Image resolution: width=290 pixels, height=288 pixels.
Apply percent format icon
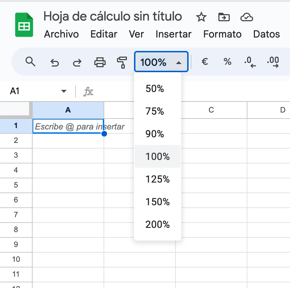[227, 62]
